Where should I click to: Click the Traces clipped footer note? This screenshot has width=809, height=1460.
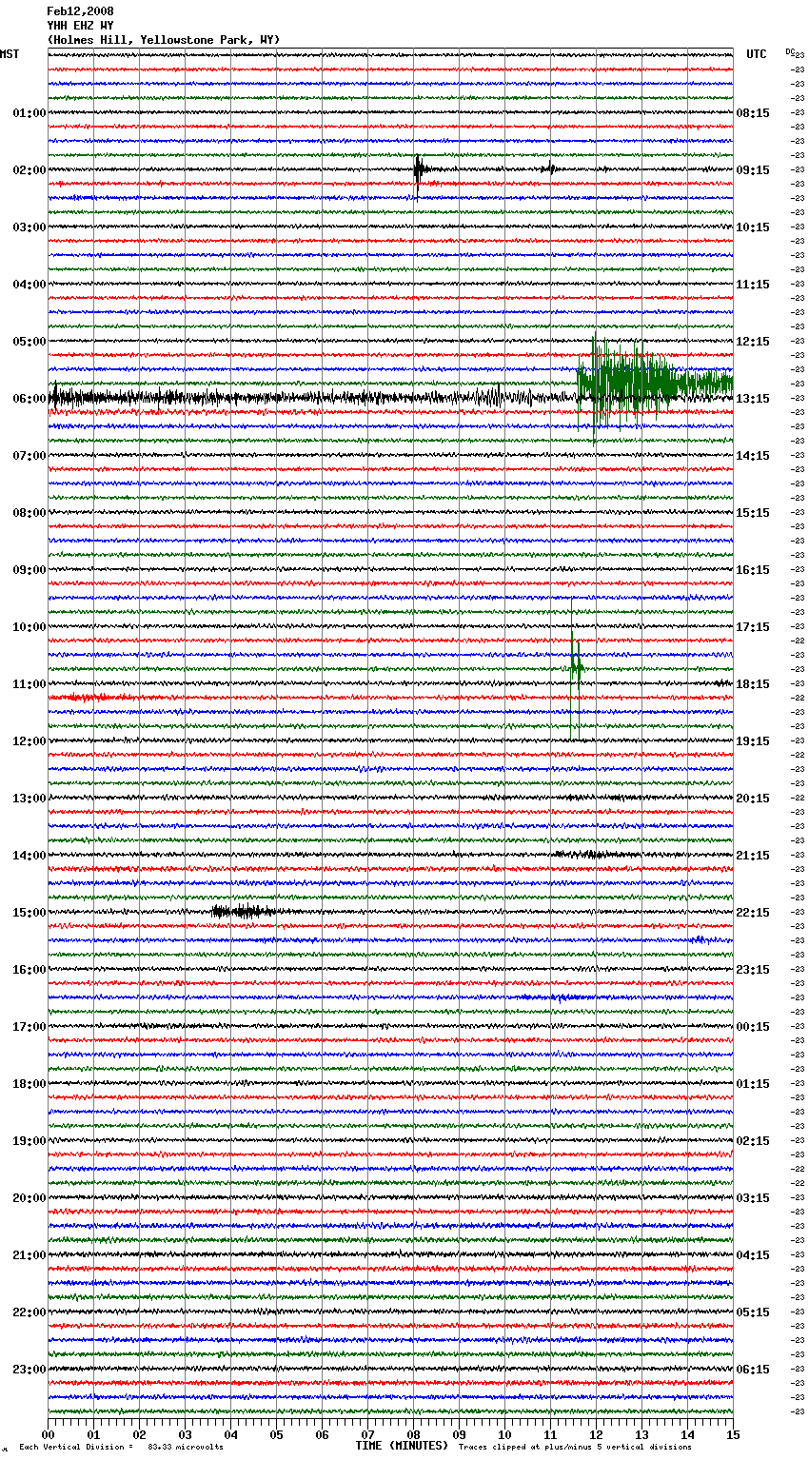coord(575,1447)
